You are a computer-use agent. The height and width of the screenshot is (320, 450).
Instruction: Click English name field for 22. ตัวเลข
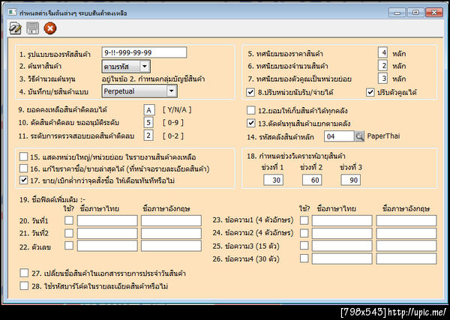171,246
